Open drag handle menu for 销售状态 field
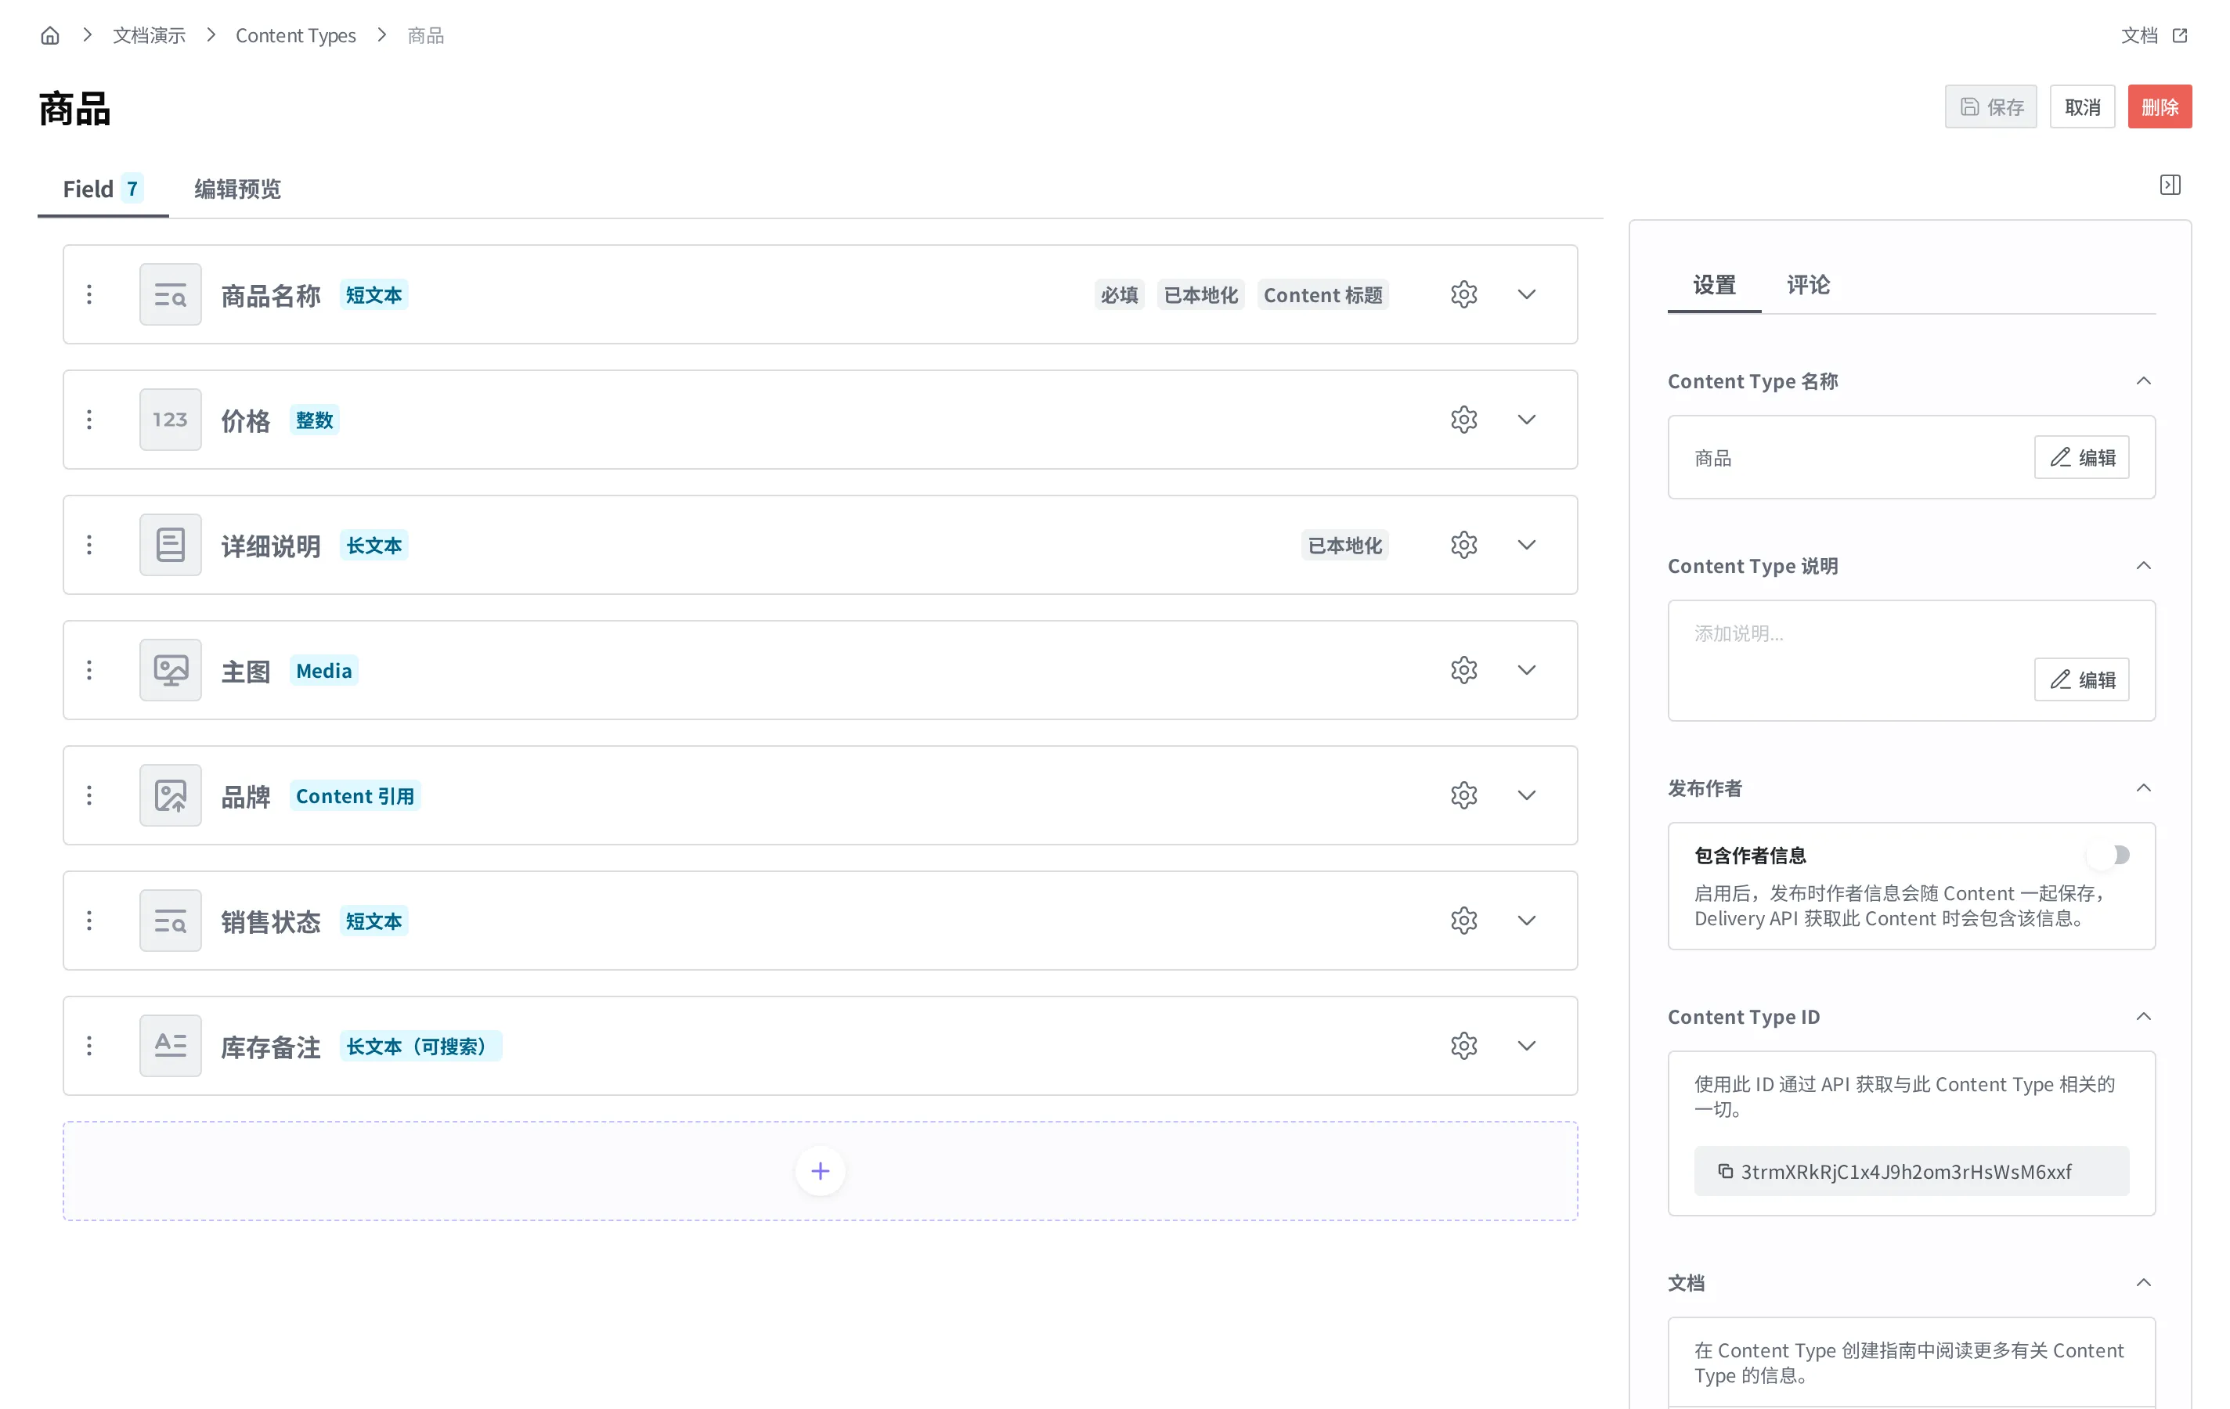 point(89,921)
